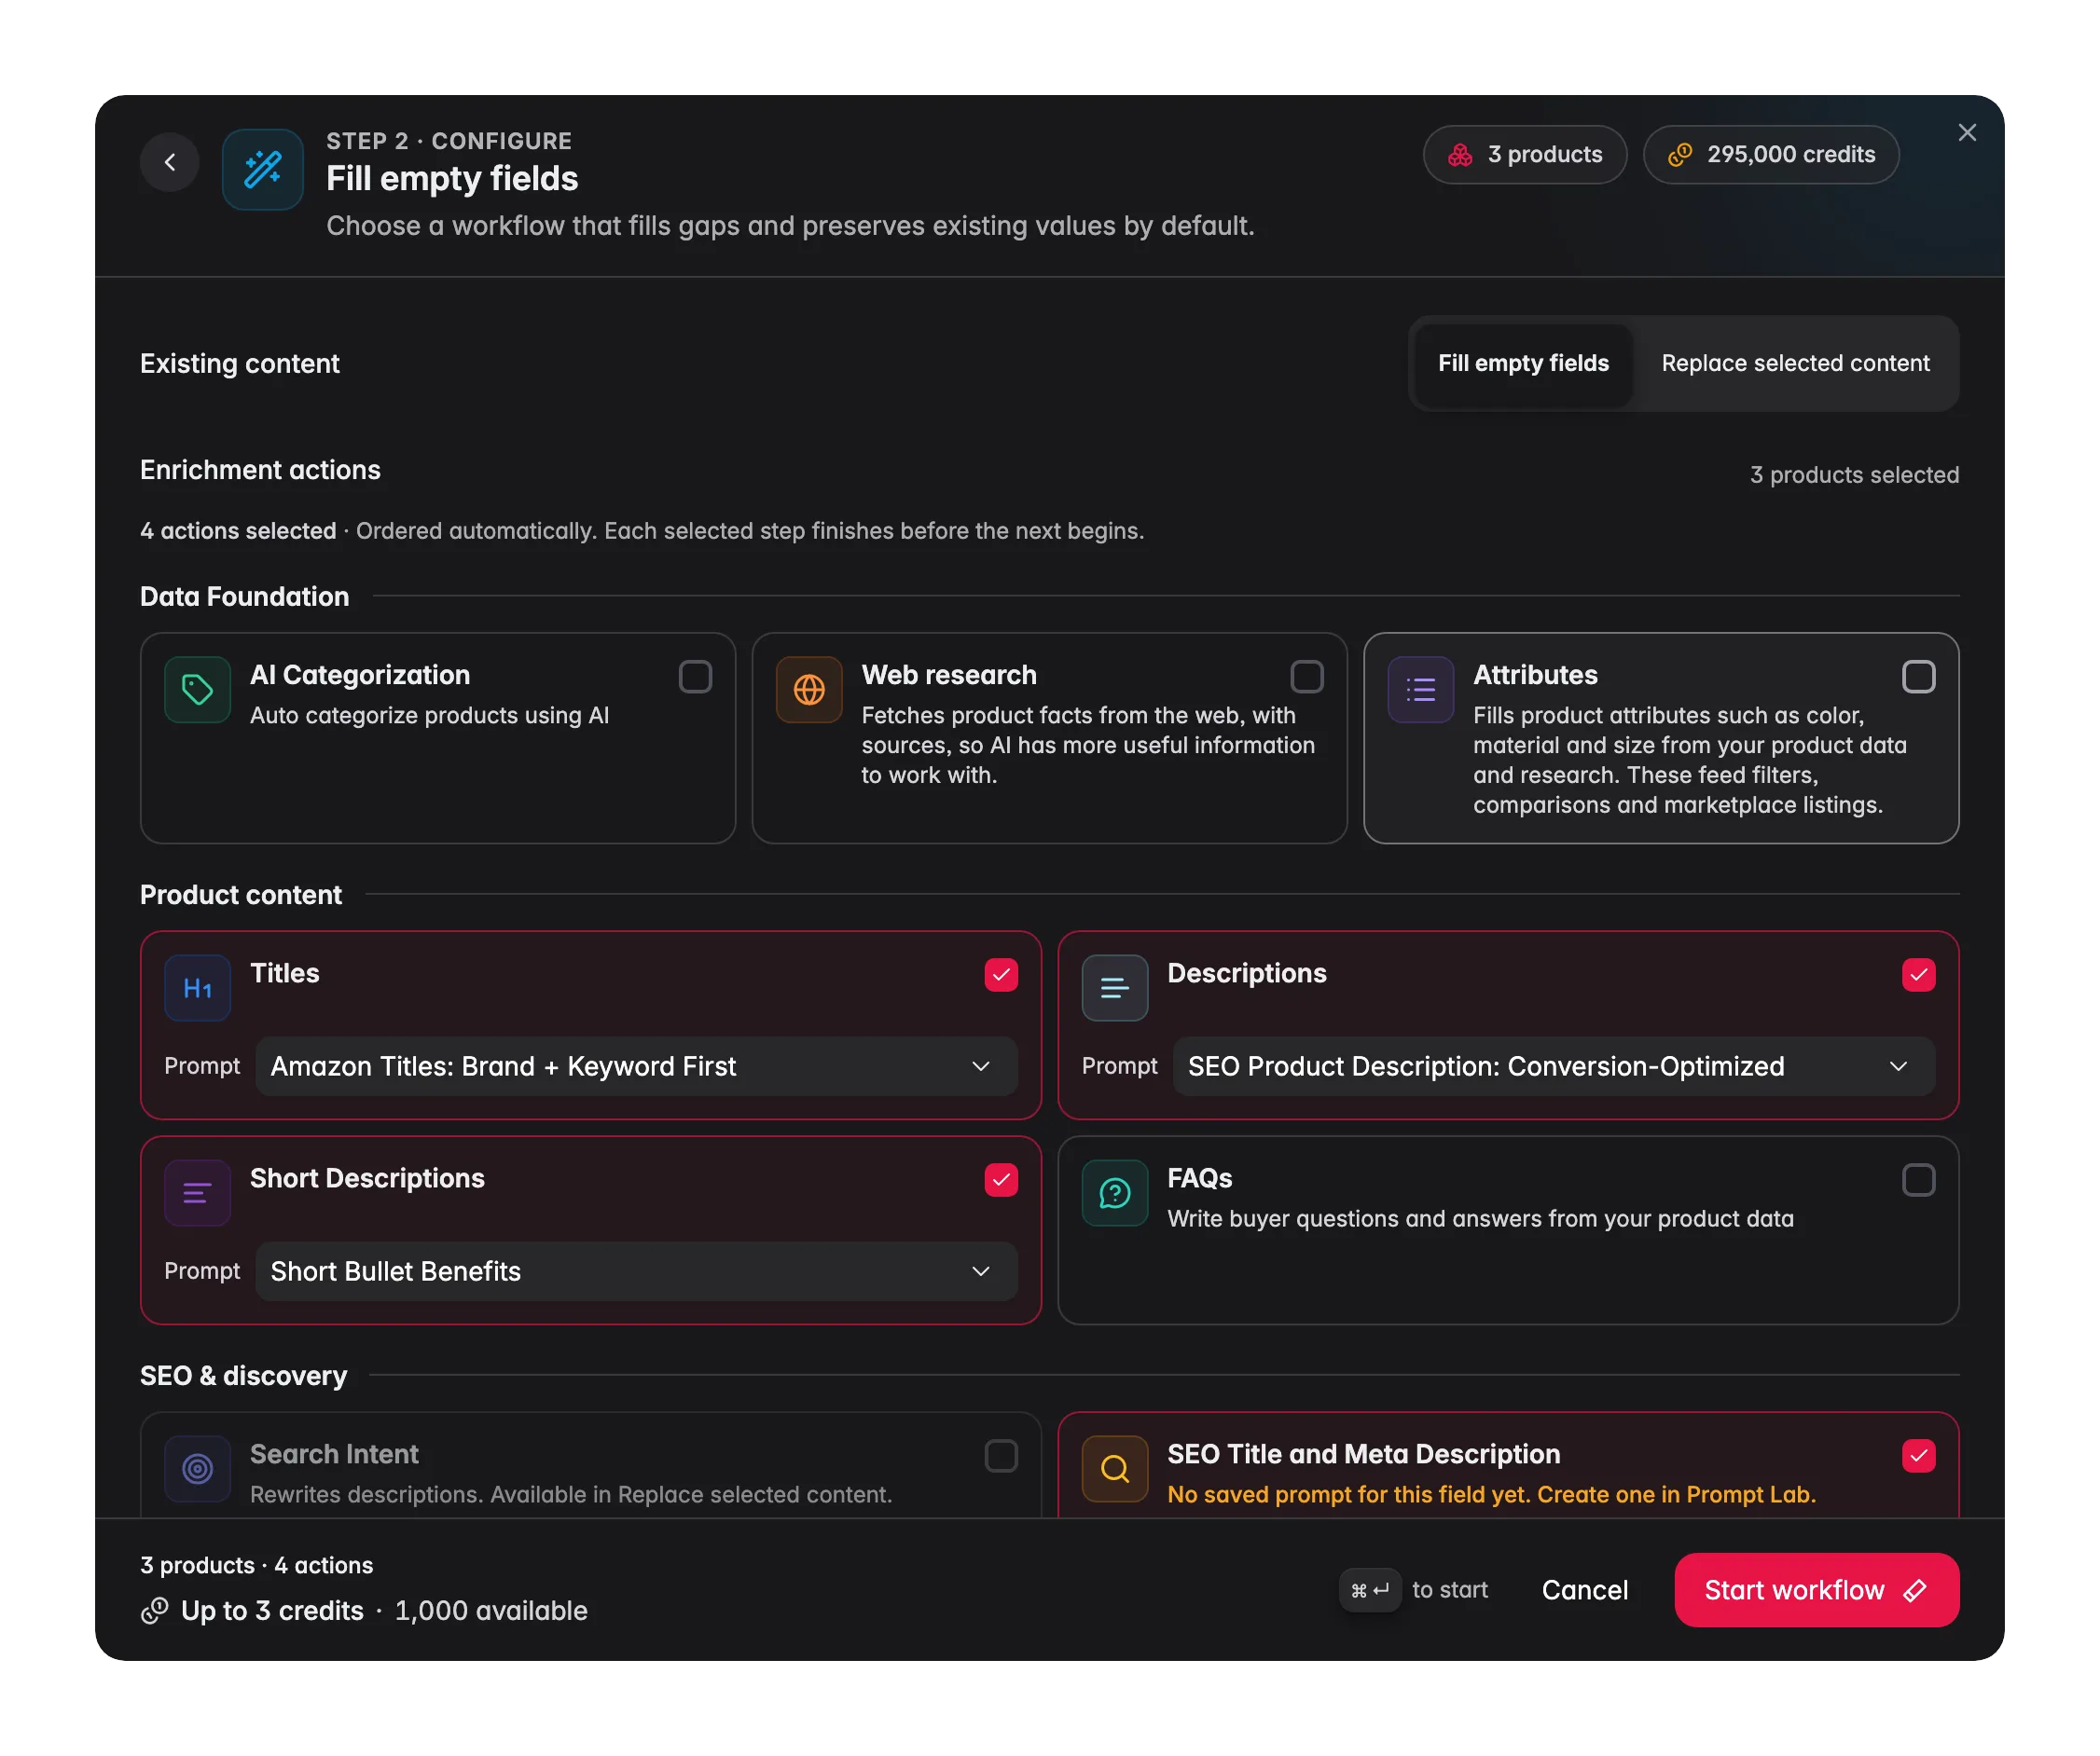Click the Descriptions paragraph lines icon
The width and height of the screenshot is (2100, 1756).
click(x=1115, y=988)
